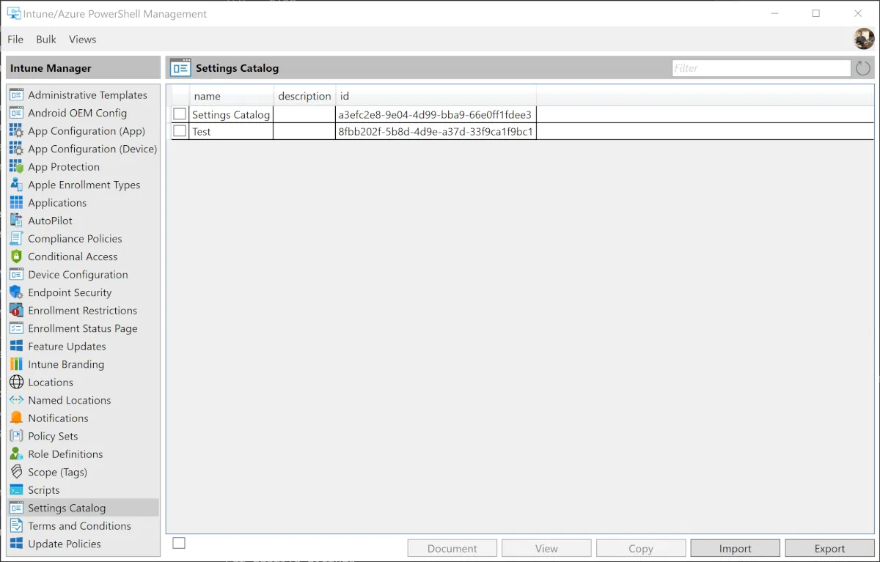
Task: Select the Android OEM Config icon
Action: coord(16,113)
